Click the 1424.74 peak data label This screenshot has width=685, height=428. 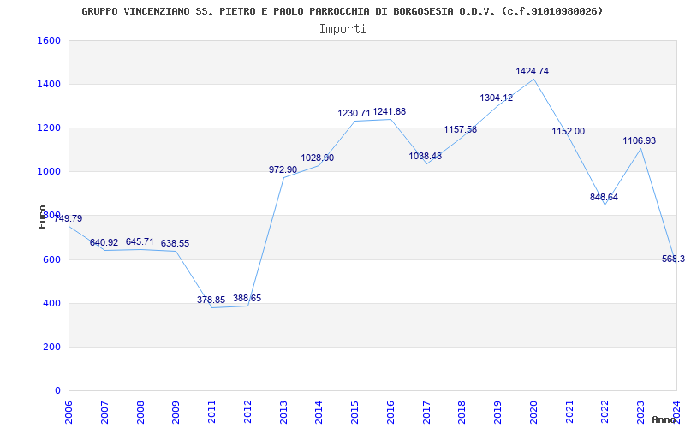[x=532, y=71]
